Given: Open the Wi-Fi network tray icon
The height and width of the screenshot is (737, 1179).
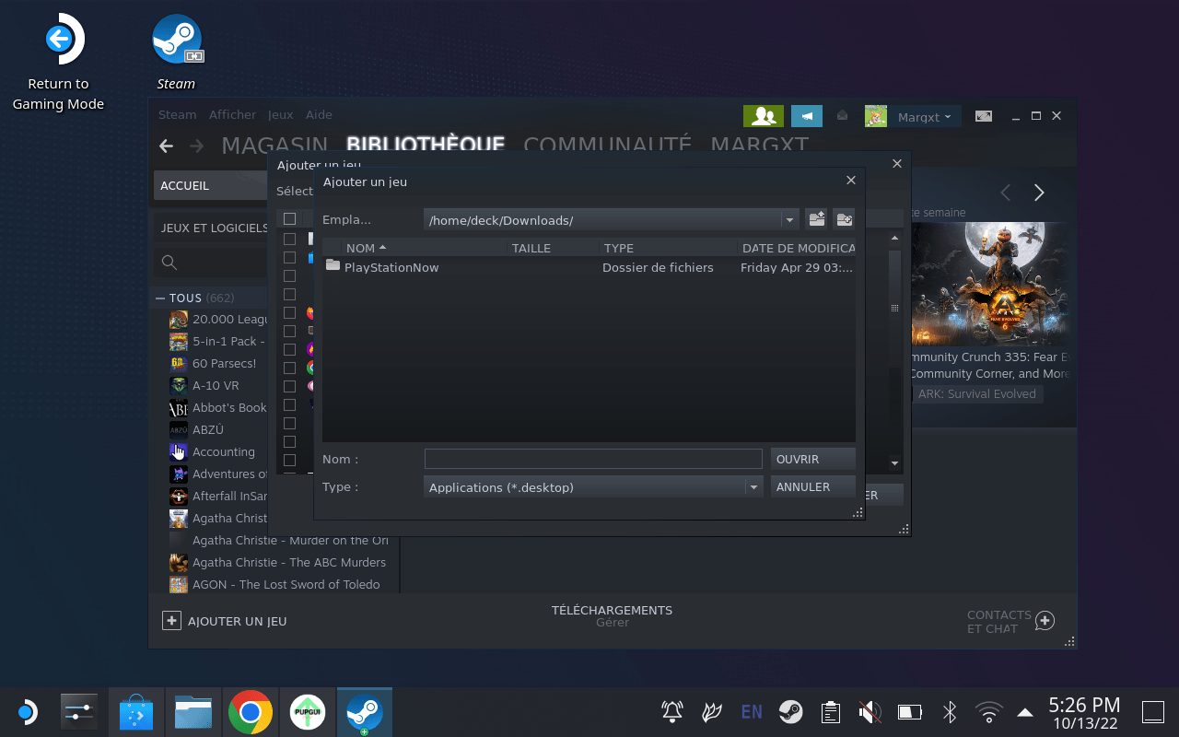Looking at the screenshot, I should tap(989, 711).
